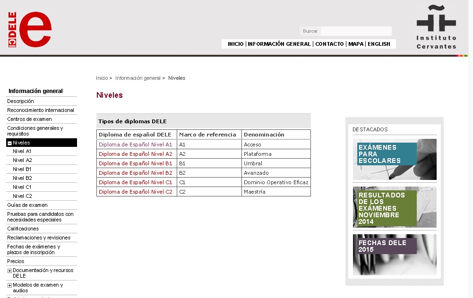Select Nivel C1 in the sidebar

point(22,187)
